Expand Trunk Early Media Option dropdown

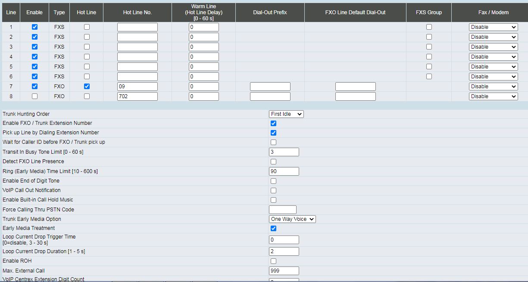pos(292,219)
